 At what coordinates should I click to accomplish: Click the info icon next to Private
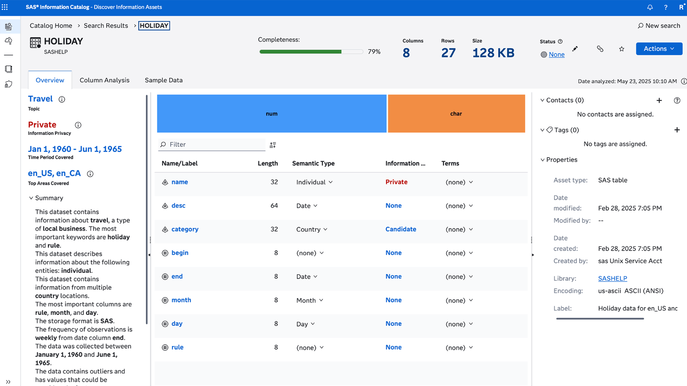click(78, 125)
